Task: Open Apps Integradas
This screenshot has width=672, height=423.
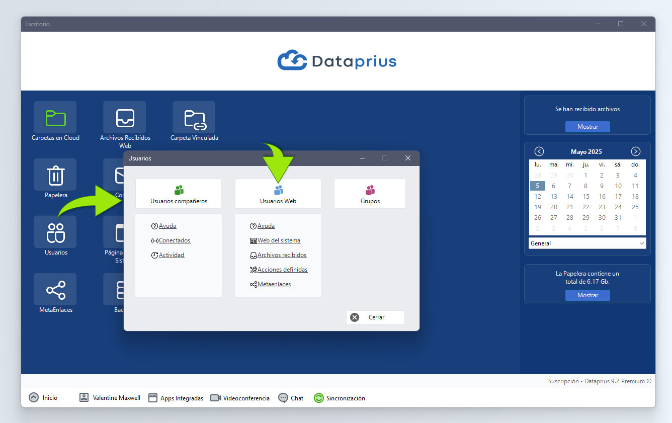Action: tap(176, 398)
